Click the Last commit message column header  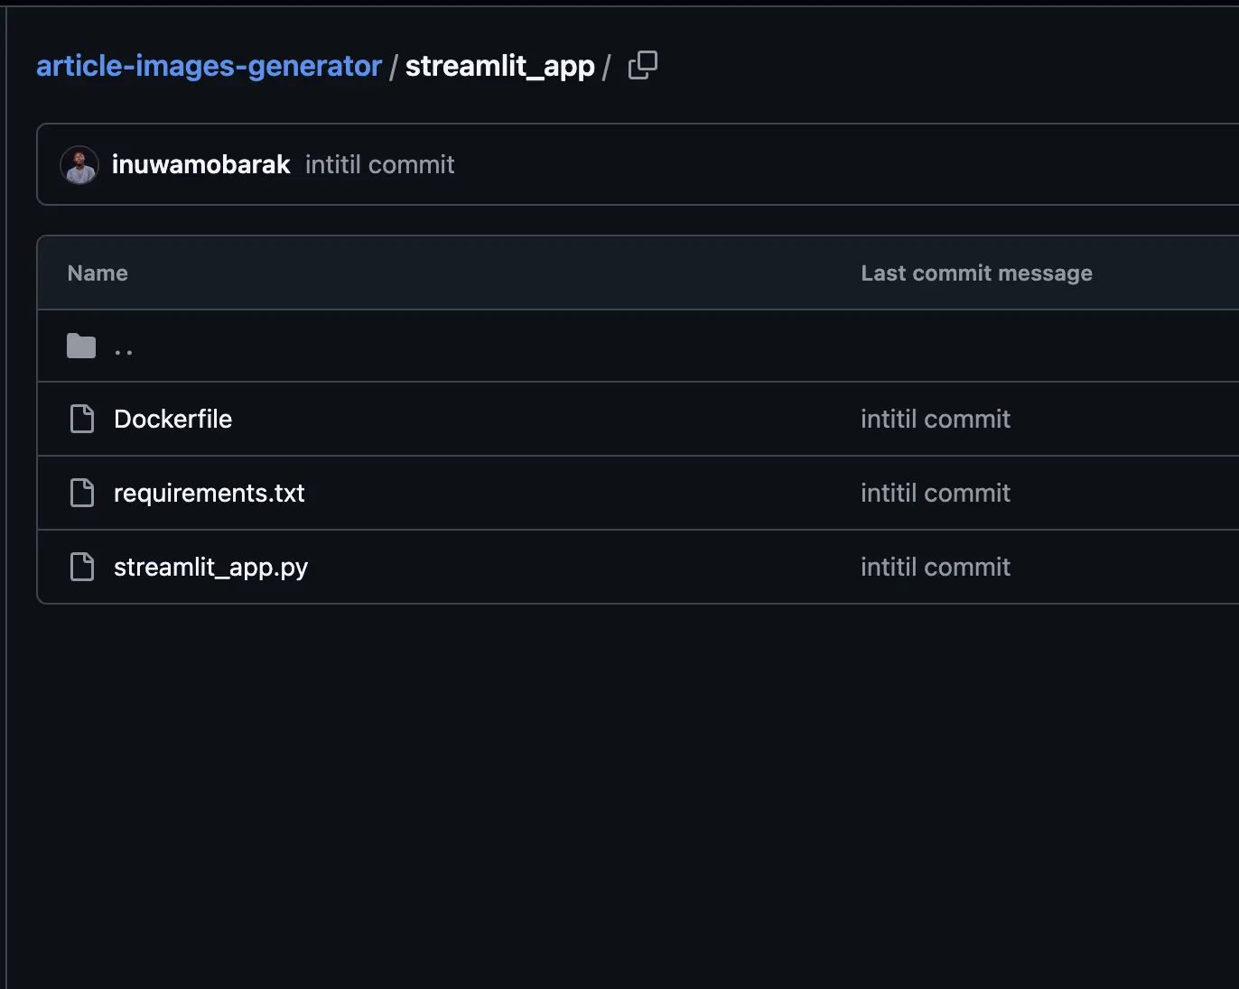(x=976, y=273)
